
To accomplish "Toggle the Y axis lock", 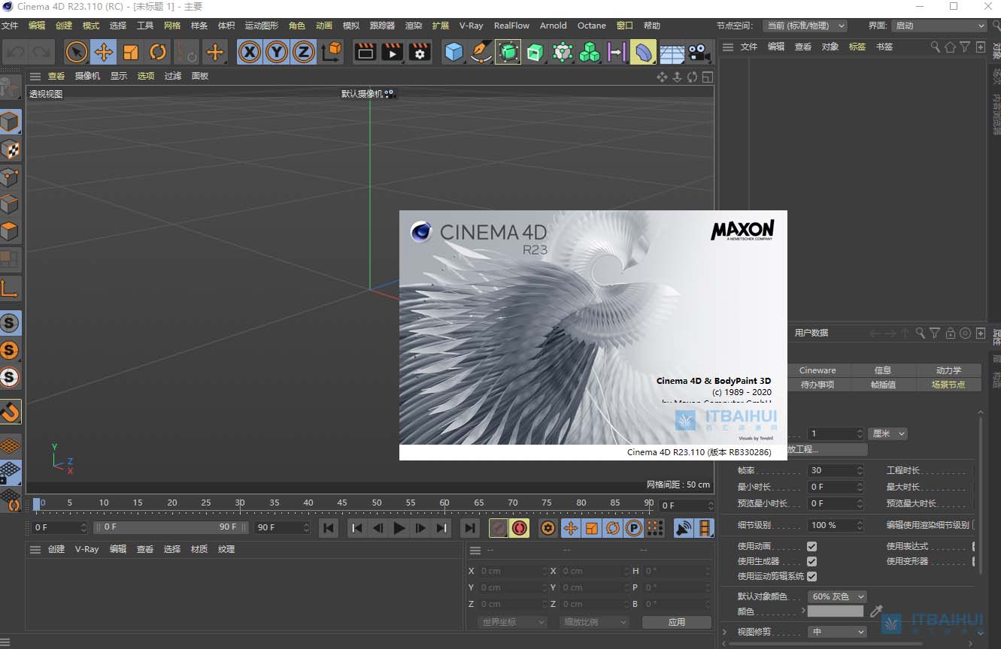I will tap(277, 53).
